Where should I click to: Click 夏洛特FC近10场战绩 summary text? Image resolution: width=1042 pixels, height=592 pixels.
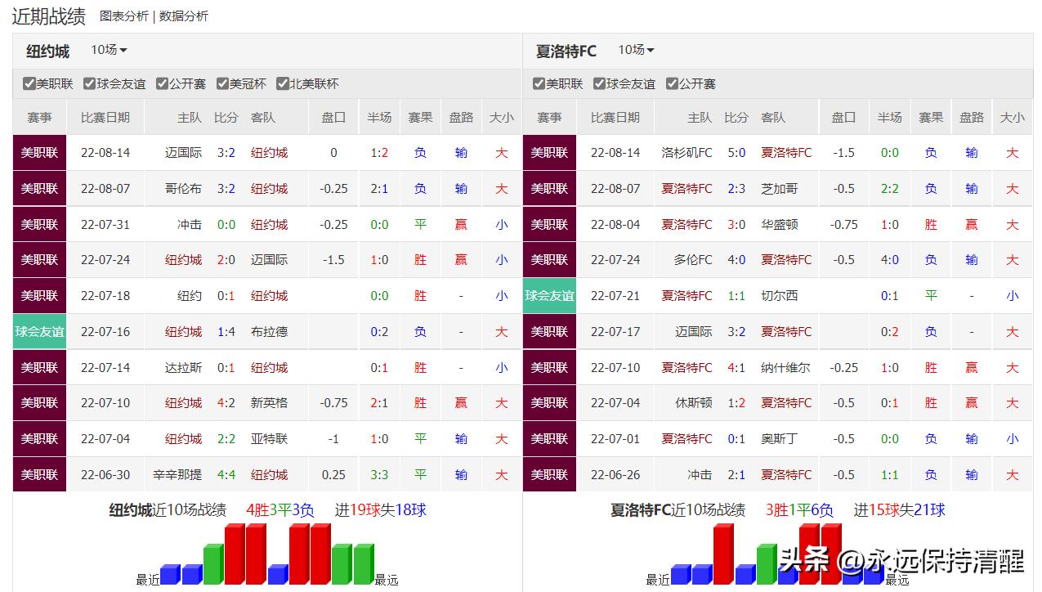click(678, 510)
